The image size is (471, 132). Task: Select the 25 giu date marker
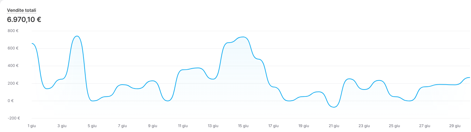click(394, 125)
